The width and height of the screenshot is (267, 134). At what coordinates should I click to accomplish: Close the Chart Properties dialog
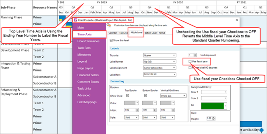click(x=237, y=20)
